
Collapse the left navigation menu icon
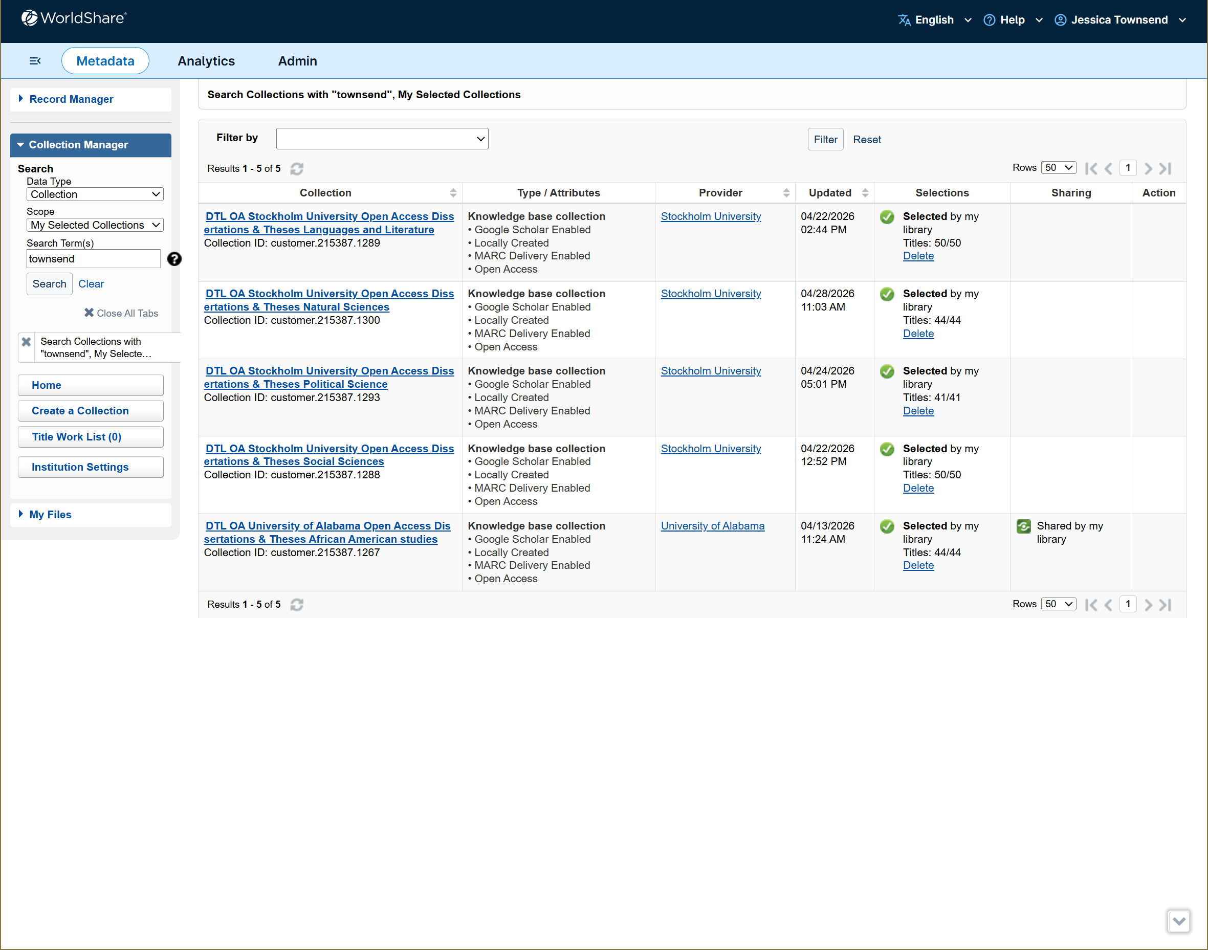tap(35, 61)
